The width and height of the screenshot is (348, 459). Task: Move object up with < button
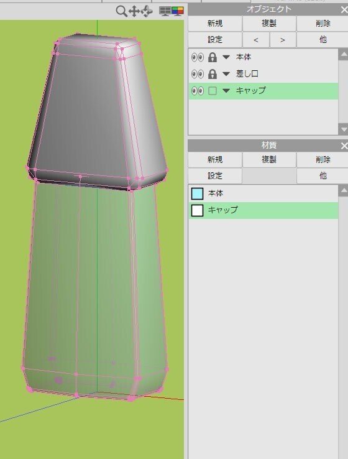(x=256, y=40)
